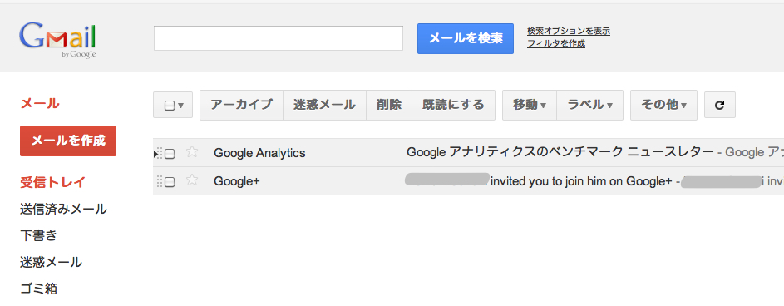Screen dimensions: 784x306
Task: Star the Google+ invitation email
Action: [192, 181]
